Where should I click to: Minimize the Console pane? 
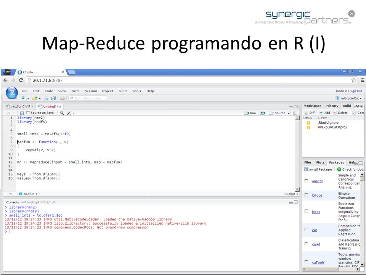tap(291, 202)
